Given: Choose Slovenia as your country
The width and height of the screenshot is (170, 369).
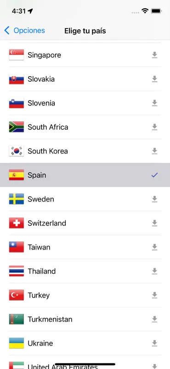Looking at the screenshot, I should tap(85, 103).
